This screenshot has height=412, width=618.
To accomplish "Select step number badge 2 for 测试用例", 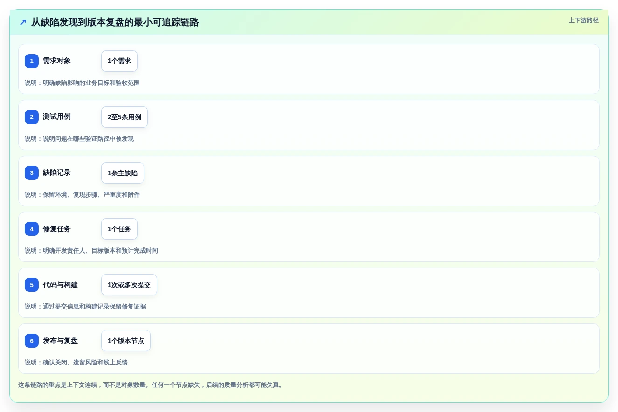I will pos(32,117).
